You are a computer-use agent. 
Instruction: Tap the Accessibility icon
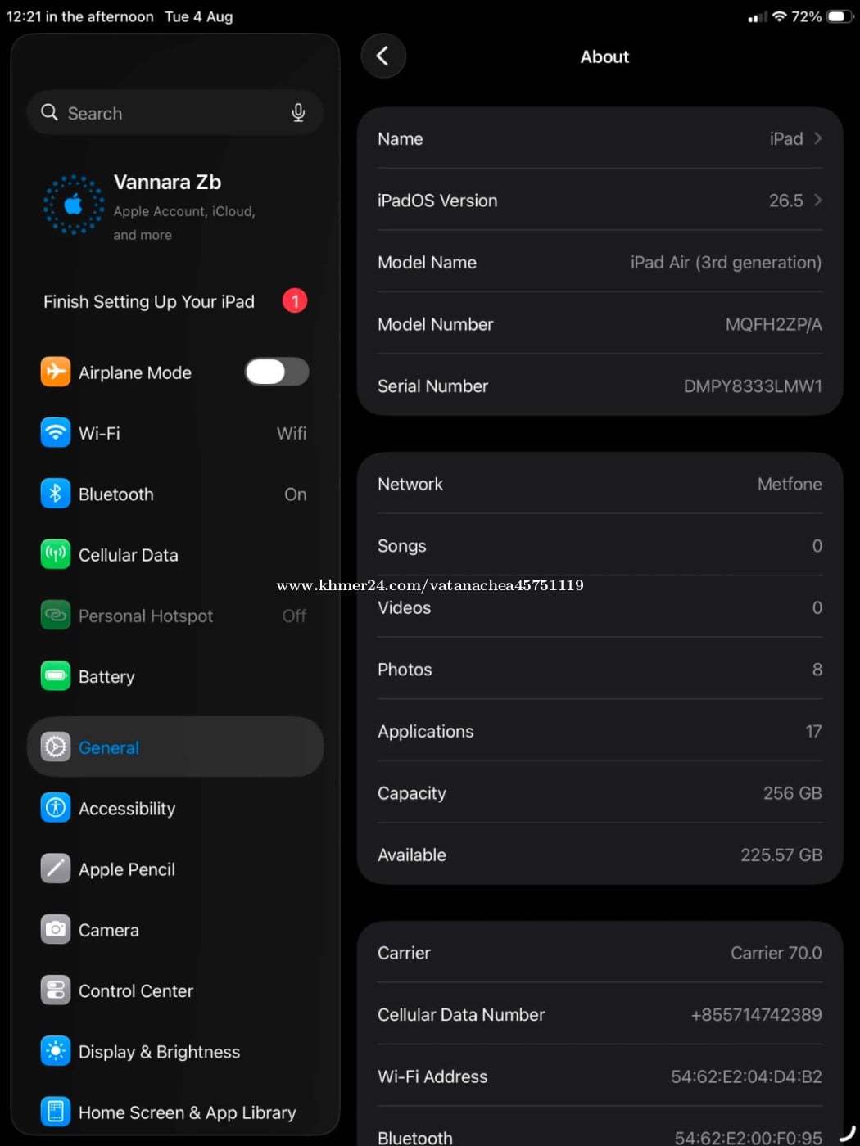pyautogui.click(x=56, y=808)
